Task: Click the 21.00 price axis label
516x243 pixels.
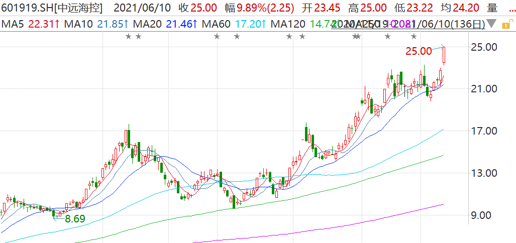Action: click(x=484, y=89)
